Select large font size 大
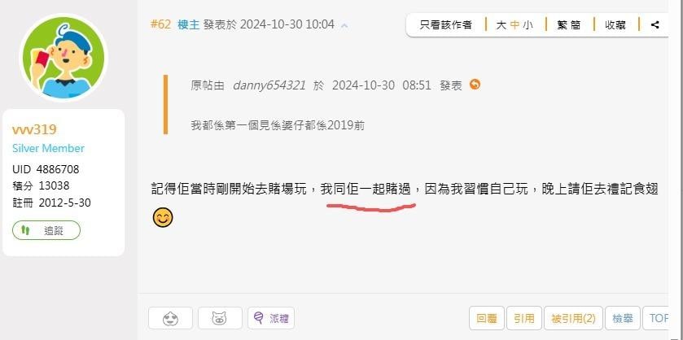Screen dimensions: 683x340 point(501,25)
